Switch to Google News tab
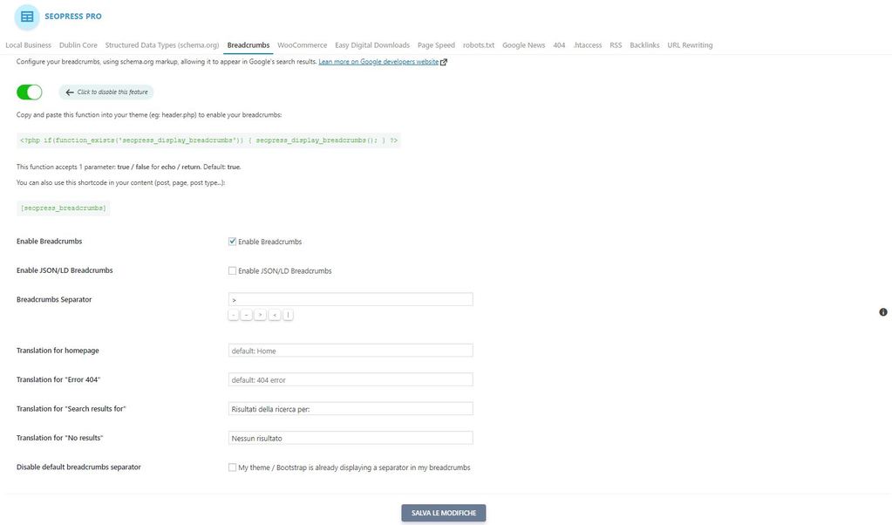 coord(523,45)
